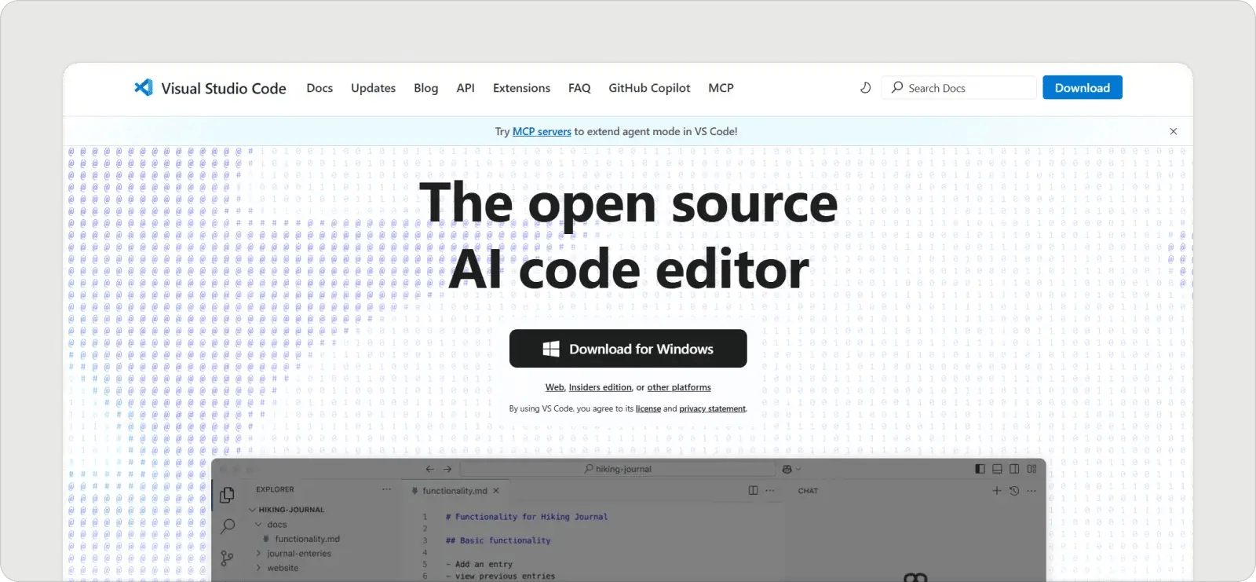Click Download for Windows button
Image resolution: width=1256 pixels, height=582 pixels.
point(628,349)
